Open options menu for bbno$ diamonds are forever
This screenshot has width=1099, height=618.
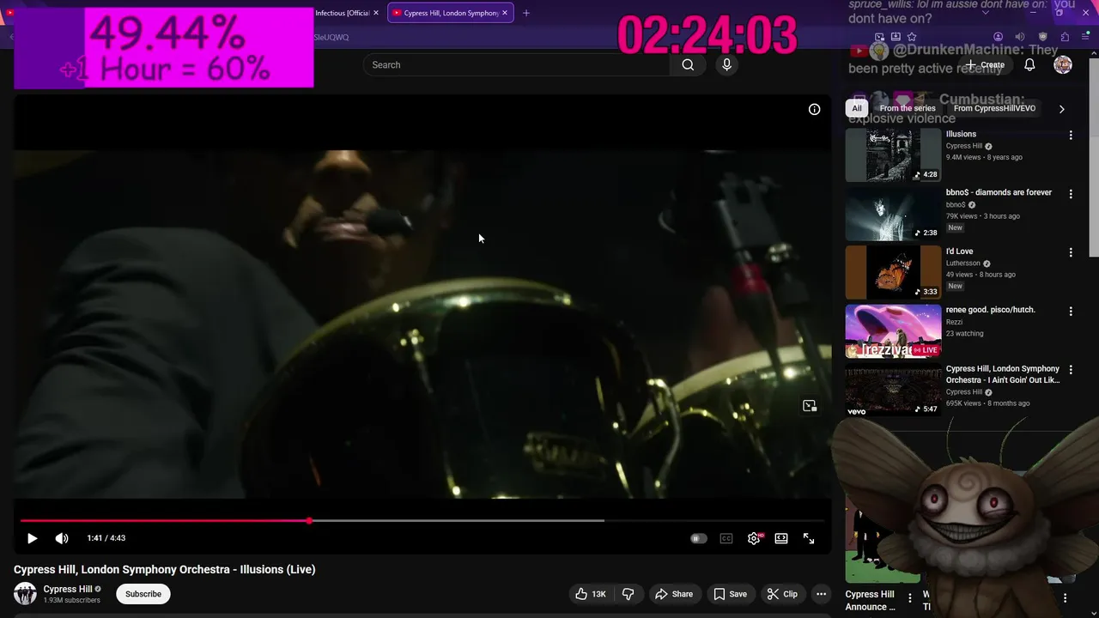(x=1071, y=194)
